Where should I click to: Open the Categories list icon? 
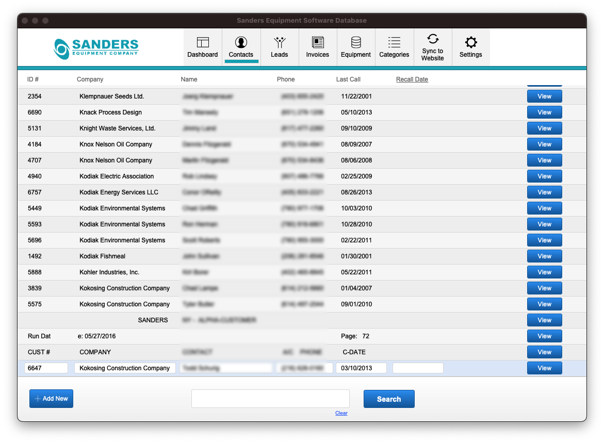(394, 42)
